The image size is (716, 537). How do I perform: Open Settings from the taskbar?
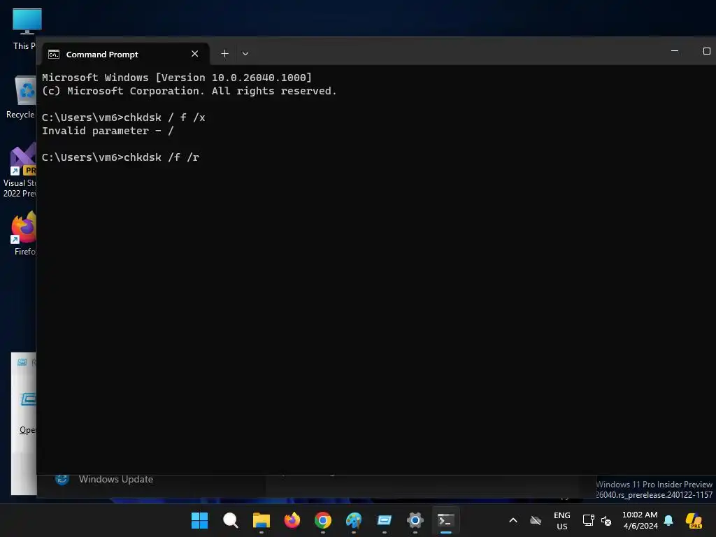click(415, 520)
